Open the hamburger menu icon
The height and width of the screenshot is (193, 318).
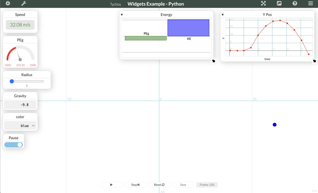click(310, 4)
